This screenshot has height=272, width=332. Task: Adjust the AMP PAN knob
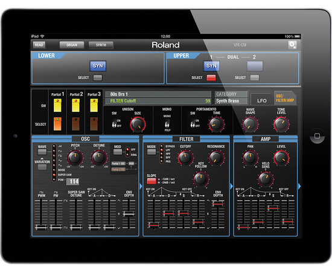251,158
